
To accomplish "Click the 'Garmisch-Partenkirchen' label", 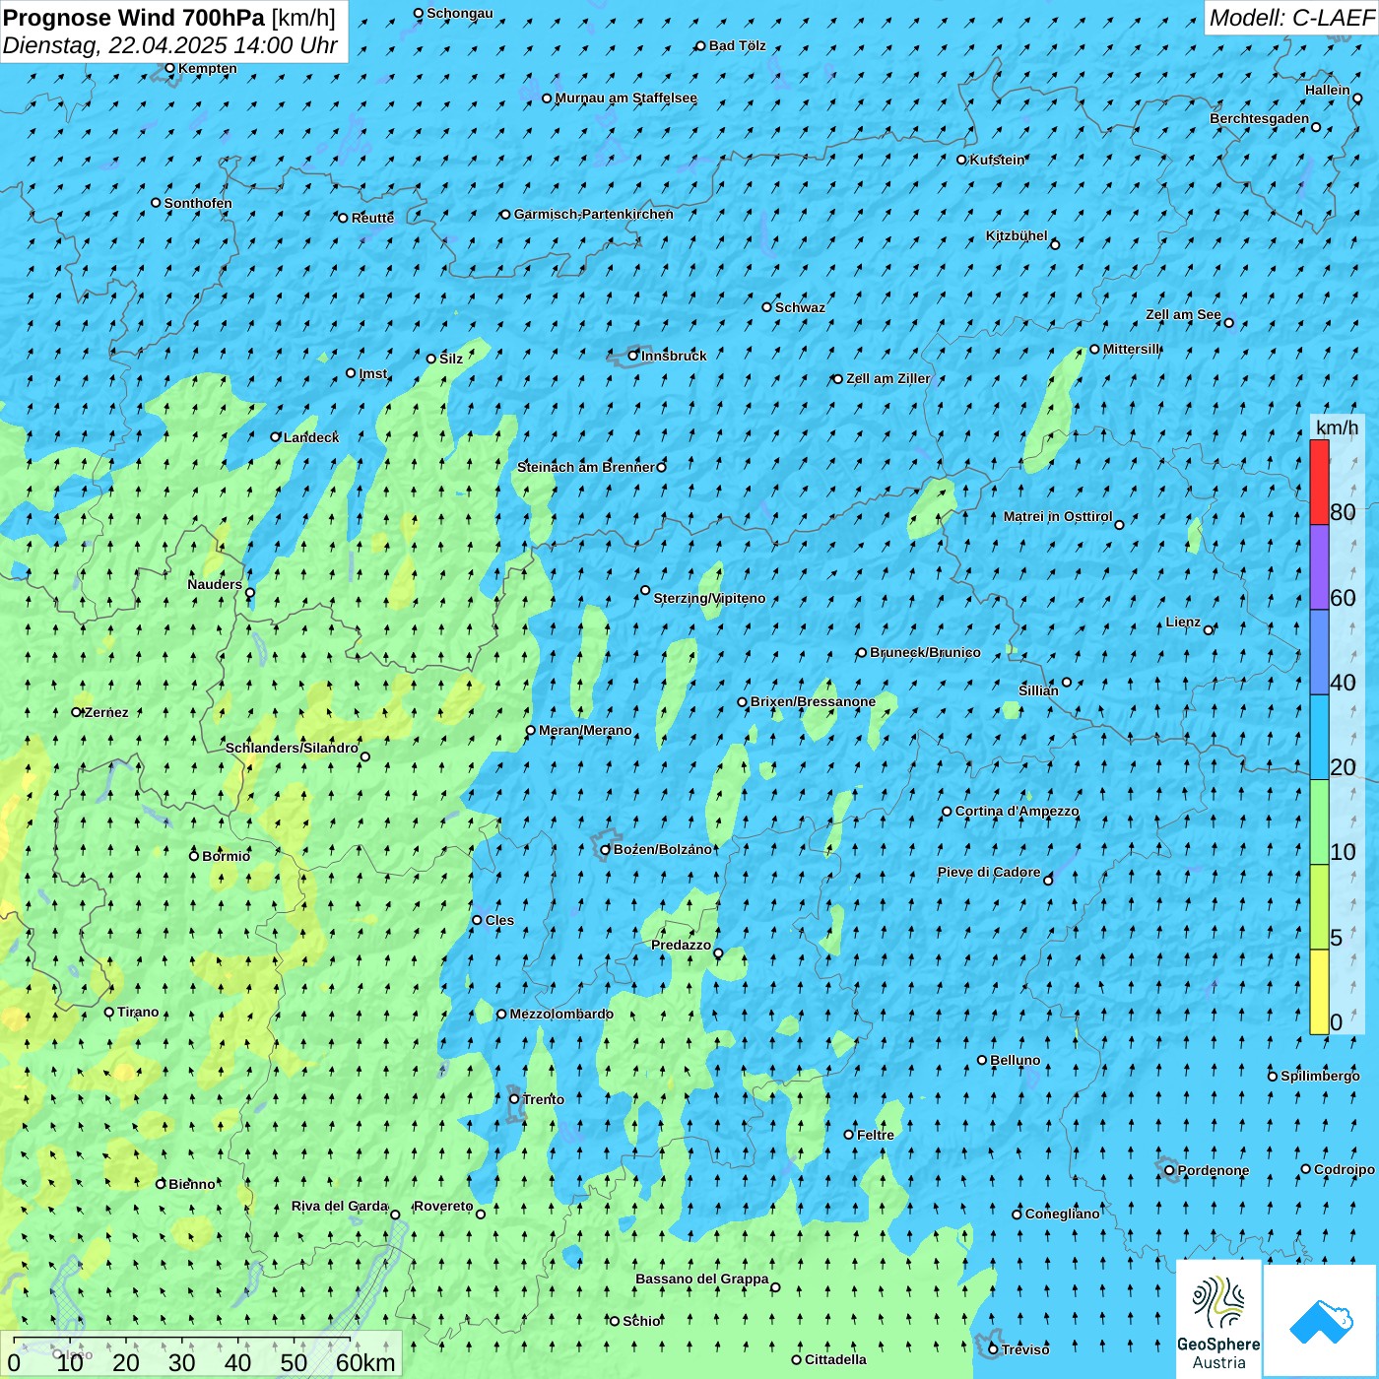I will (594, 214).
